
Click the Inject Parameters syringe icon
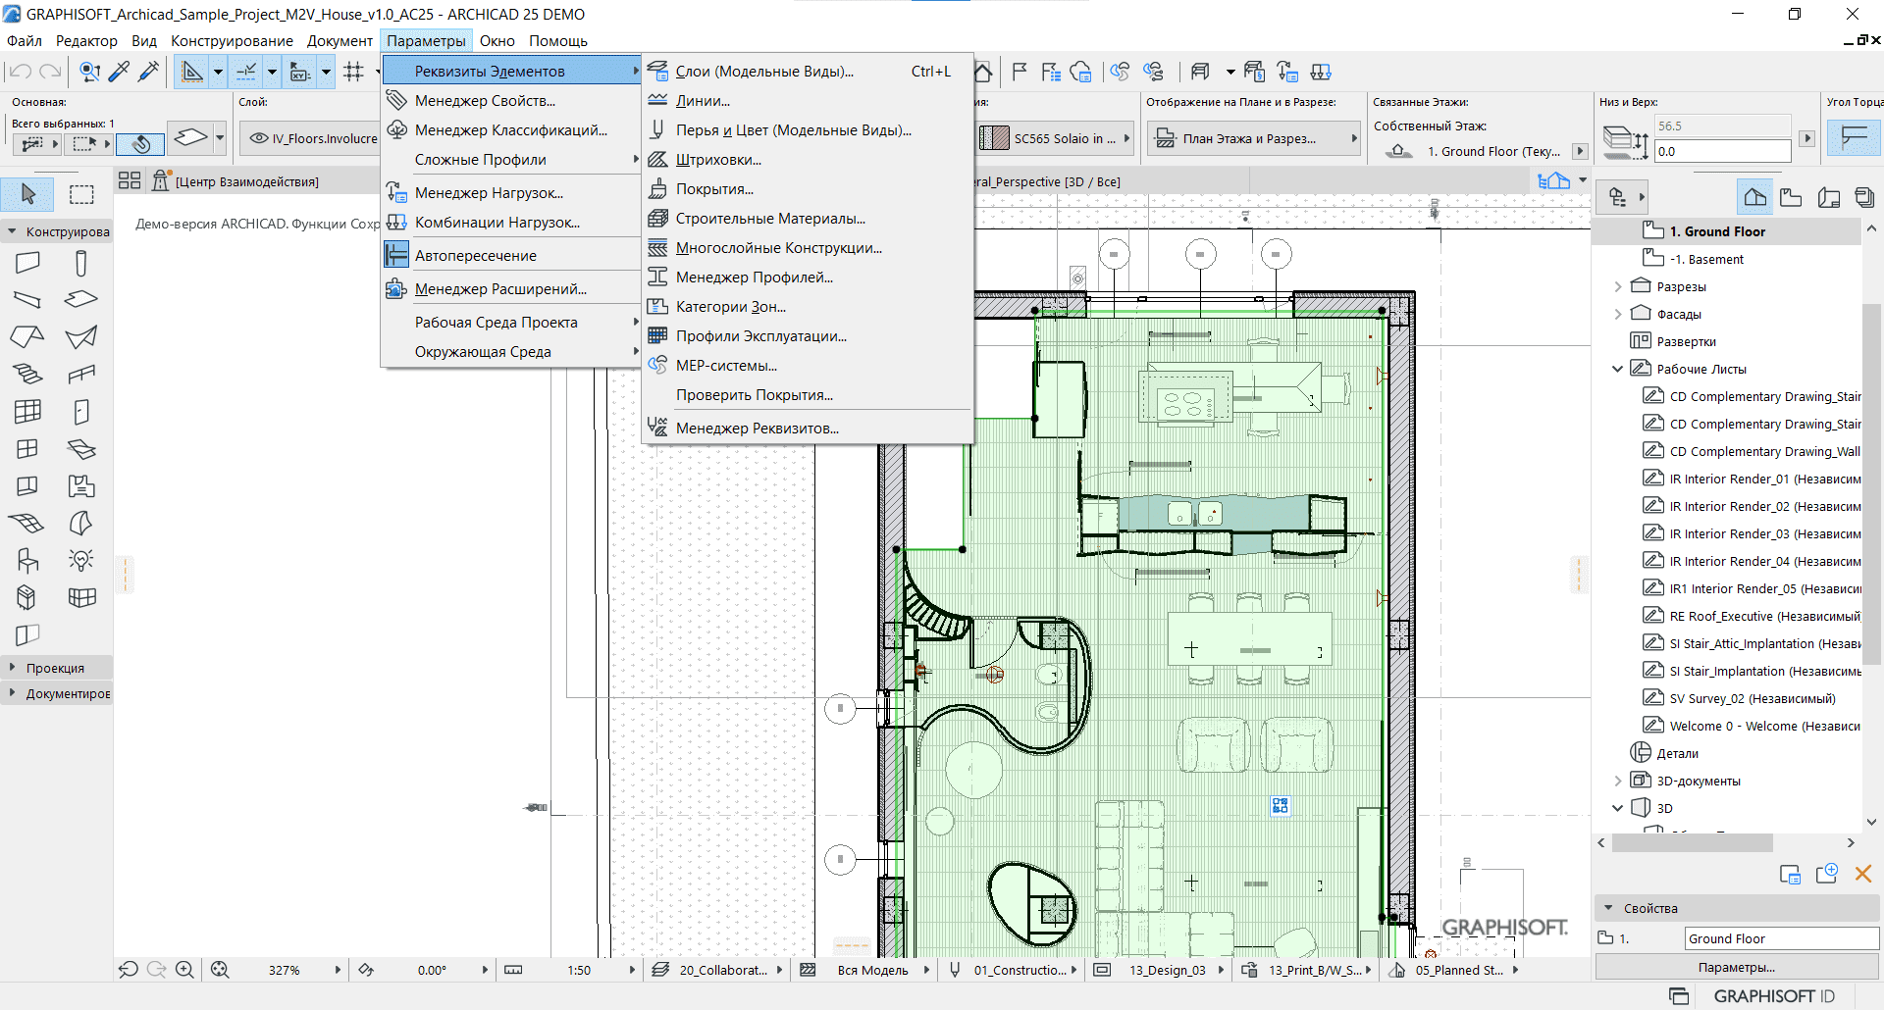(x=149, y=72)
